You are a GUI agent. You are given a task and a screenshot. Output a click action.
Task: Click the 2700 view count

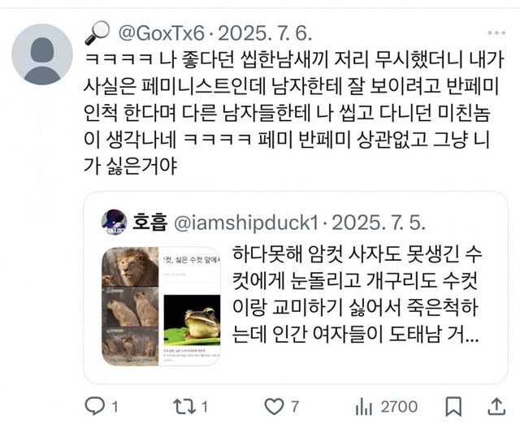tap(399, 406)
